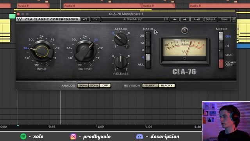250x141 pixels.
Task: Click the ATTACK knob
Action: tap(121, 39)
